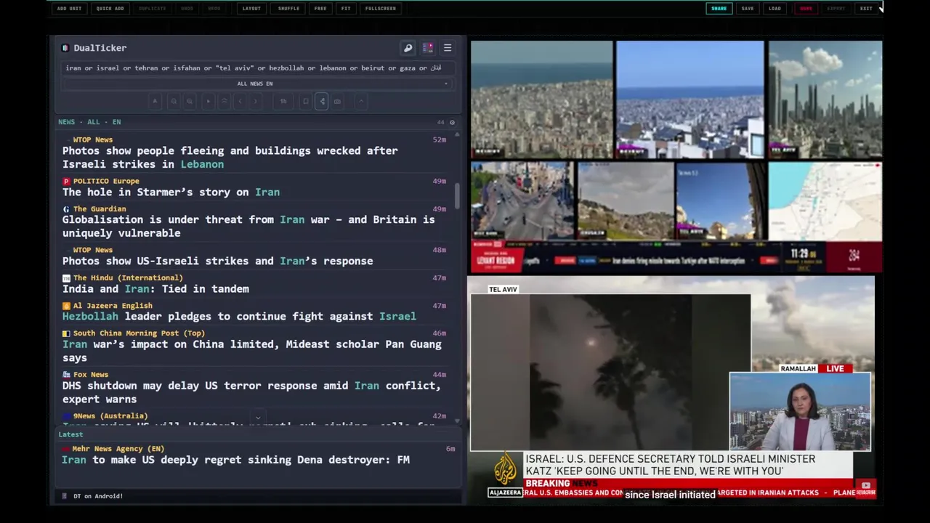930x523 pixels.
Task: Go to next item with right chevron
Action: pos(255,102)
